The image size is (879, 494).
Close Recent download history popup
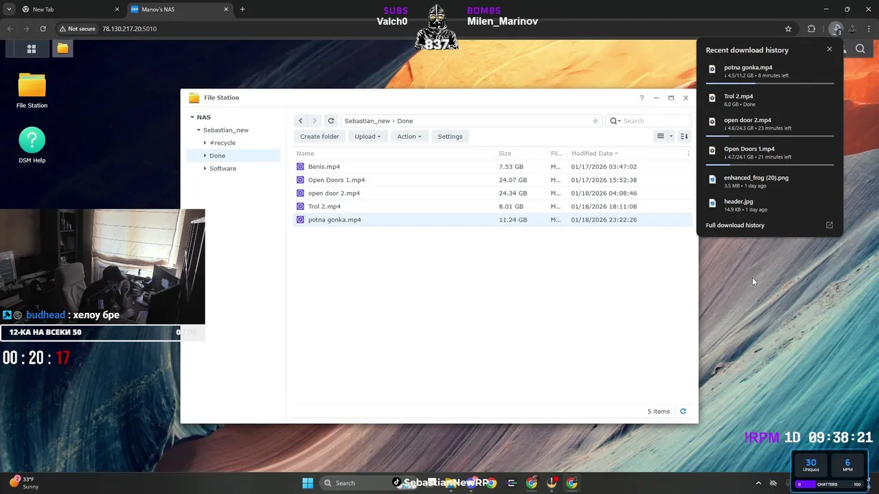[x=829, y=49]
